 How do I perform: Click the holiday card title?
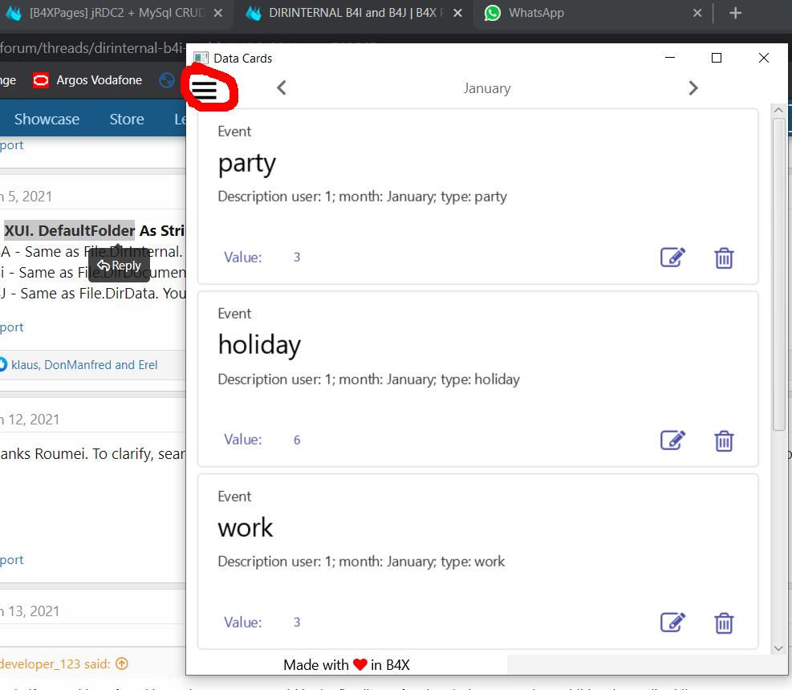coord(260,346)
